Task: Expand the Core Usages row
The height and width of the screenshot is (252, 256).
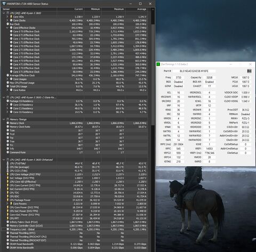Action: (x=7, y=79)
